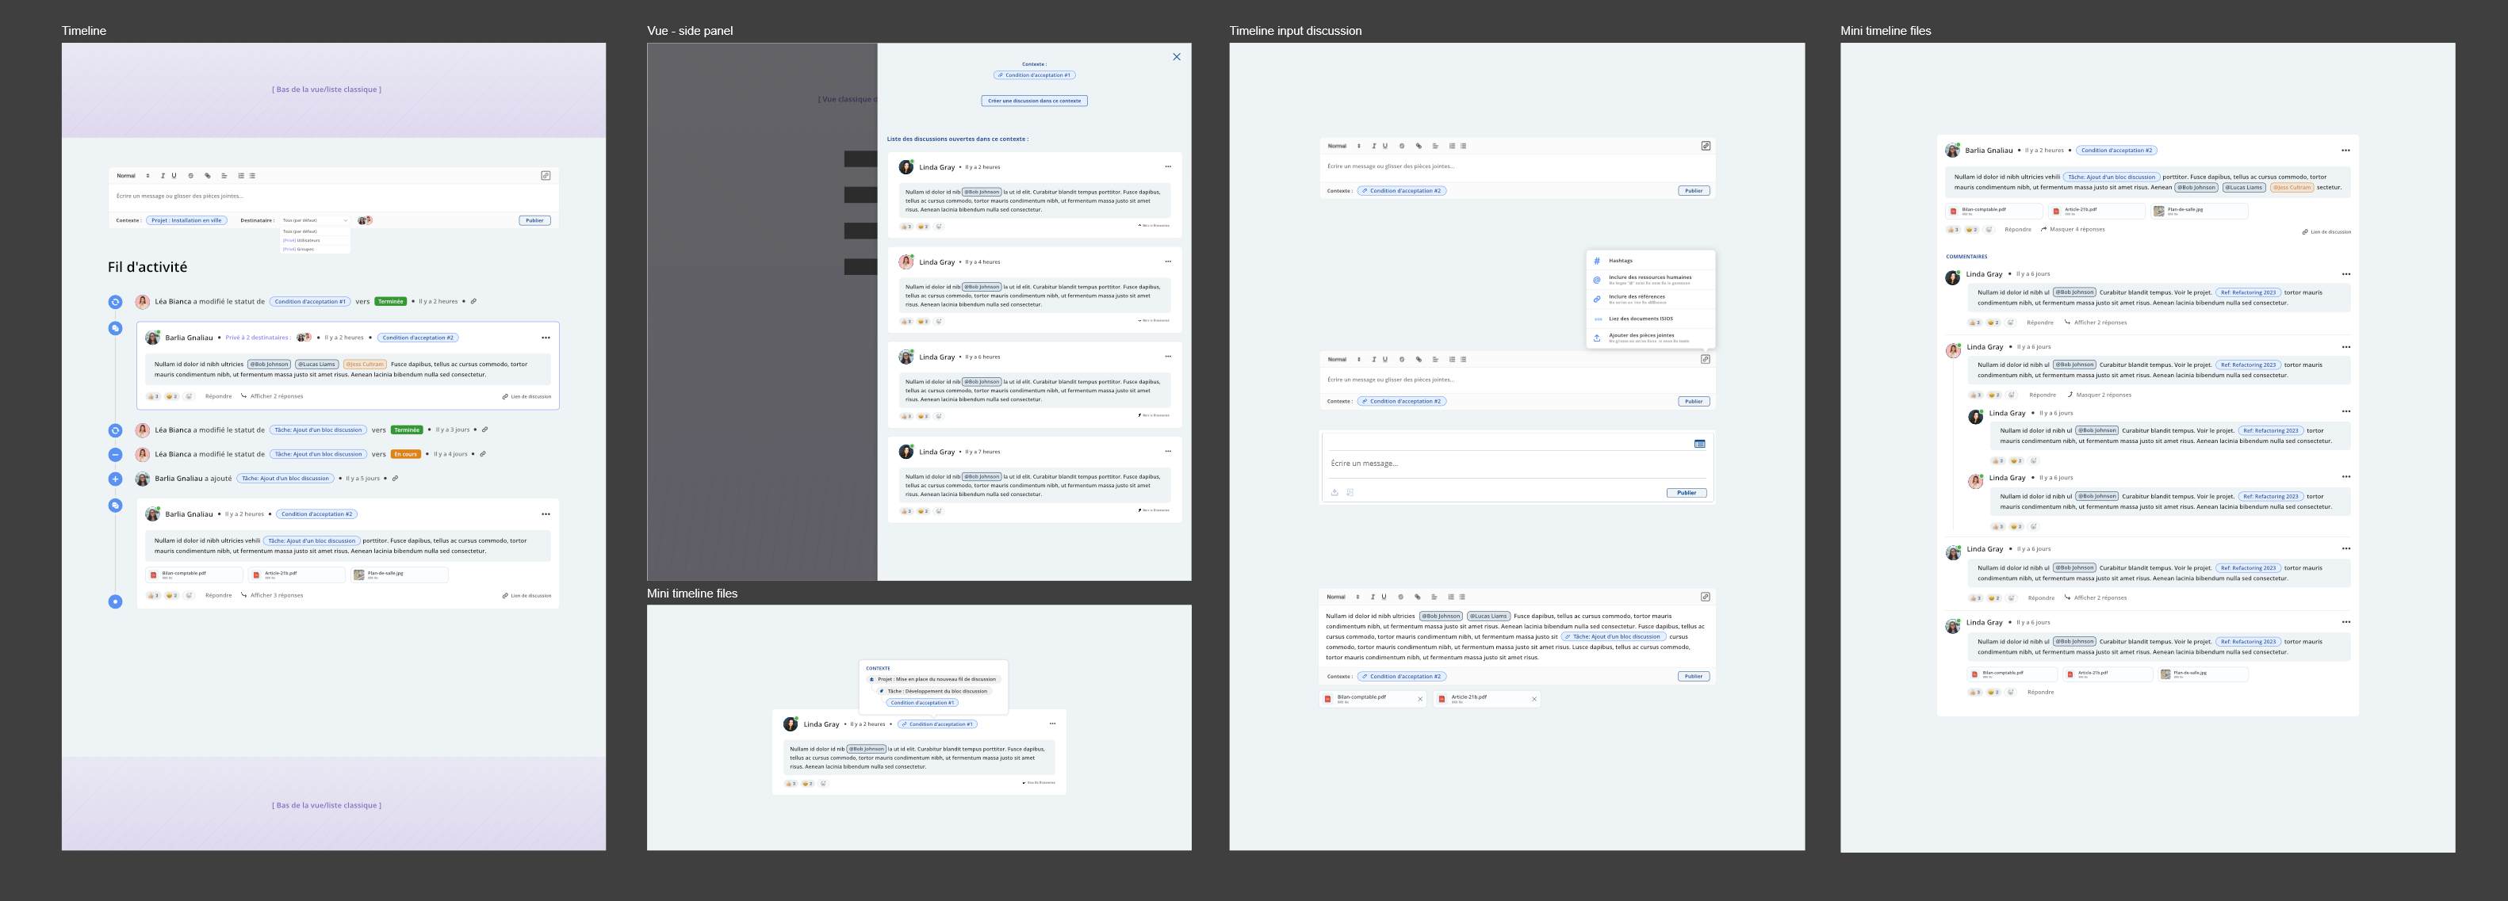The width and height of the screenshot is (2508, 901).
Task: Click 'Afficher 2 réponses' in the Timeline frame
Action: 272,396
